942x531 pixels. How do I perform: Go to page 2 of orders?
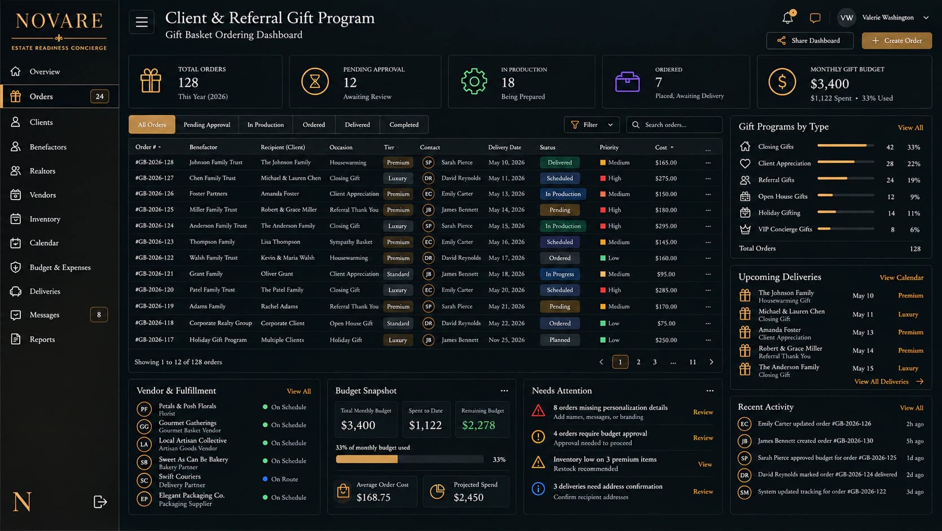[639, 362]
